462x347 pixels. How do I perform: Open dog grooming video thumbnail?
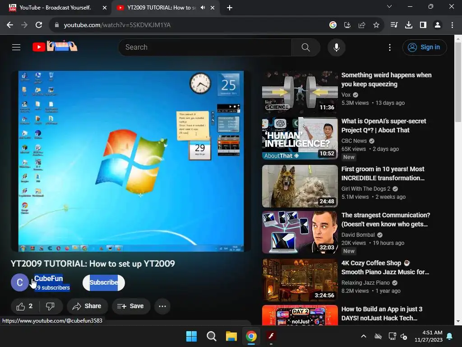click(300, 186)
